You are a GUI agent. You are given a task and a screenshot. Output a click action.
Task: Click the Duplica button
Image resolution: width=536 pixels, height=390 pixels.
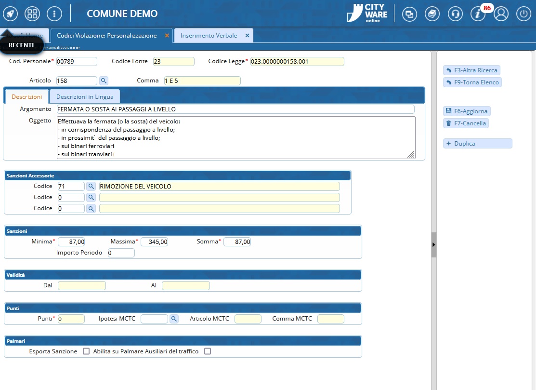(477, 144)
